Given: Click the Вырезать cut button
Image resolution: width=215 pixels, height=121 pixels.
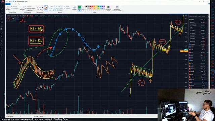Looking at the screenshot, I should coord(14,6).
